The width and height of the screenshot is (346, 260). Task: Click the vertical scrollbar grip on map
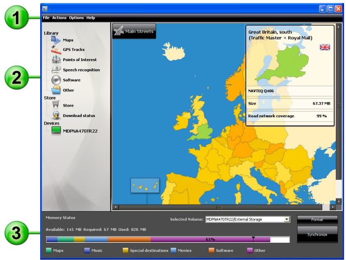click(x=339, y=105)
